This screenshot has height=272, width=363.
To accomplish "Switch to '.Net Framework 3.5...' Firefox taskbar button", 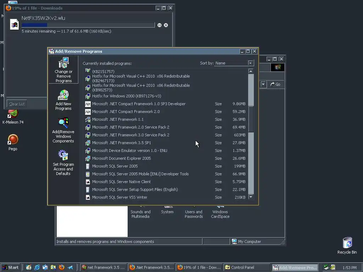I will 152,267.
